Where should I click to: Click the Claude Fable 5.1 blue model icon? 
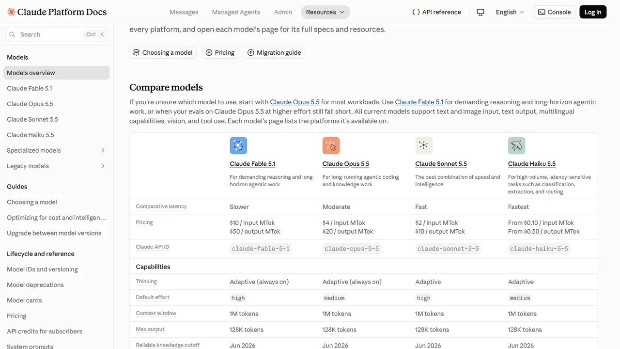tap(238, 145)
